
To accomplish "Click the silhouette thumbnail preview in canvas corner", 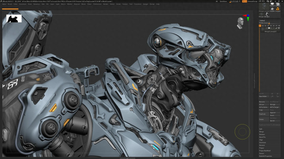I will [x=14, y=18].
